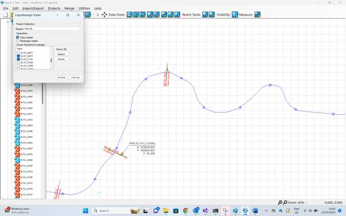Viewport: 346px width, 216px height.
Task: Click the toolbar icon right of the dialog
Action: pyautogui.click(x=88, y=15)
